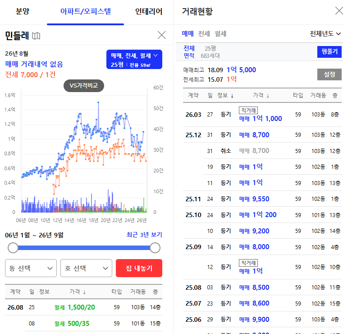Click the 집 내놓기 button
The height and width of the screenshot is (334, 343).
pyautogui.click(x=139, y=268)
